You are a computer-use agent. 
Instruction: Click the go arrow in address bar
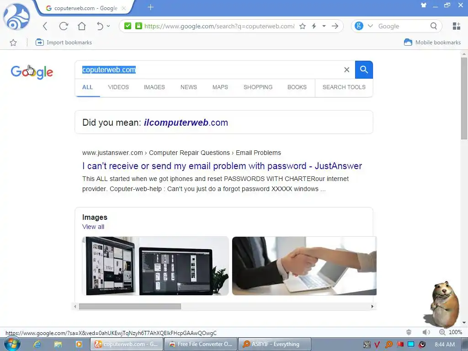coord(335,26)
